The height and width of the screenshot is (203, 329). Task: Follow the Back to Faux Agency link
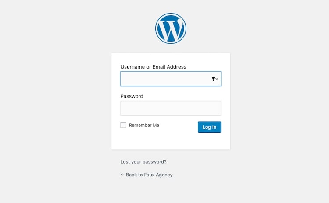(147, 175)
